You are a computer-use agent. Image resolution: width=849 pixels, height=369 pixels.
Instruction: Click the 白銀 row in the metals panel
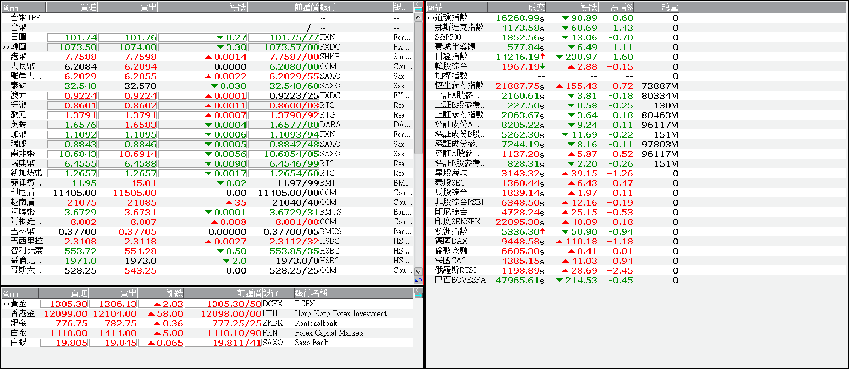pyautogui.click(x=207, y=343)
